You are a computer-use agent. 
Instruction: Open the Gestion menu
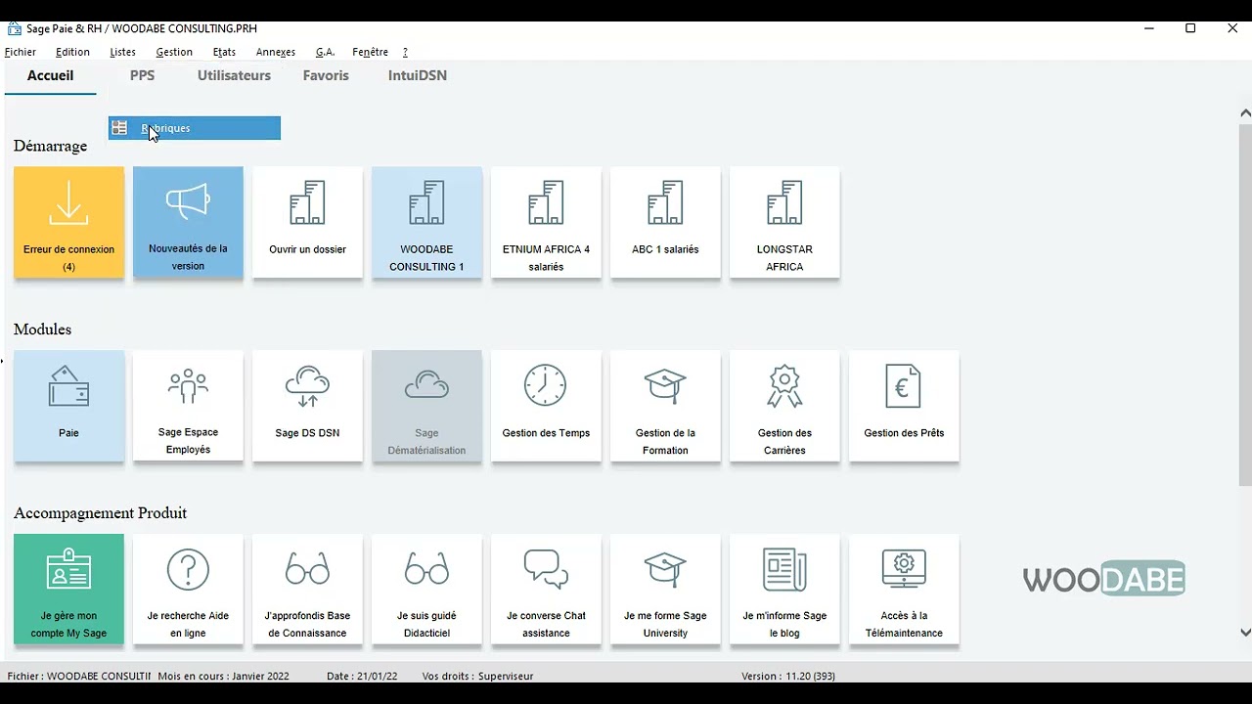[174, 52]
